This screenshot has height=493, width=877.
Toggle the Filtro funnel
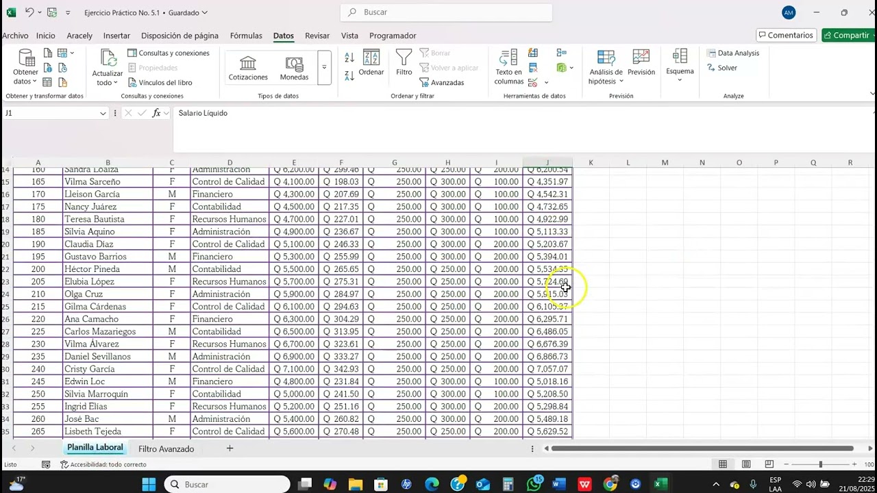[404, 63]
